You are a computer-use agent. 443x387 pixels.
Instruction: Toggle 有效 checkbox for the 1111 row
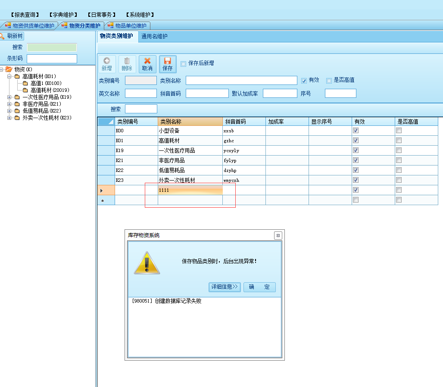point(356,190)
